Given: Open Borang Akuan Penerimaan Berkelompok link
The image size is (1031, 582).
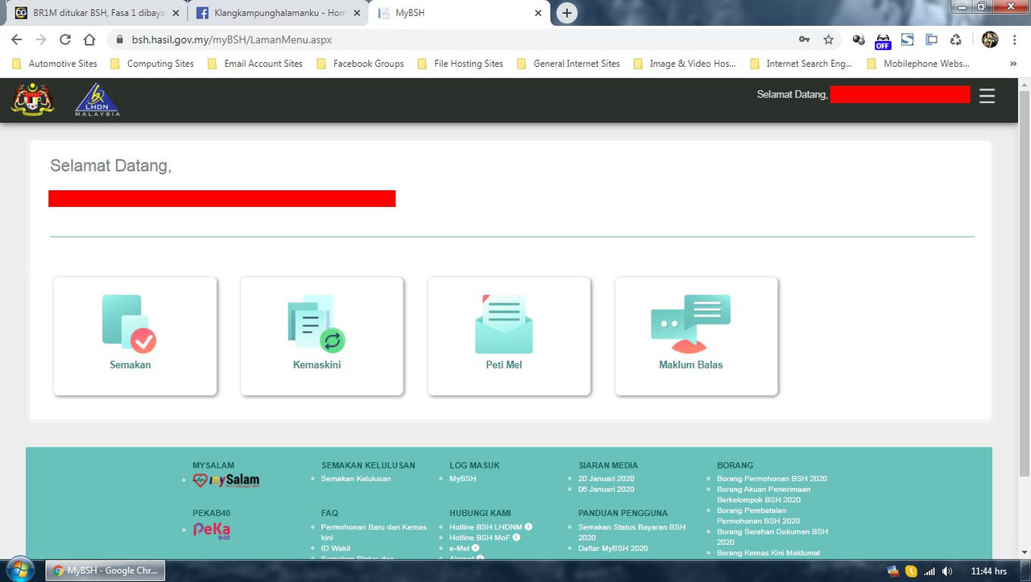Looking at the screenshot, I should (x=764, y=494).
